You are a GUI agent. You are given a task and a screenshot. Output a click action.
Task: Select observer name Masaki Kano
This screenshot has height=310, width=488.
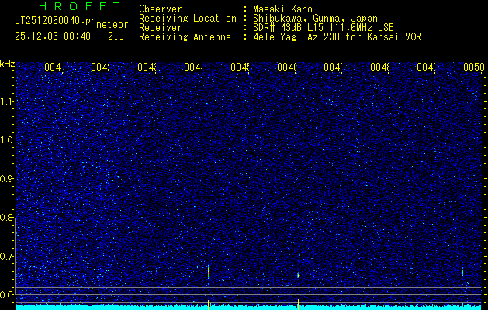(x=282, y=9)
